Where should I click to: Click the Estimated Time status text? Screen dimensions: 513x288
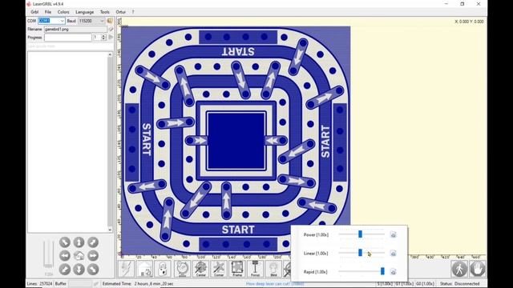(x=138, y=284)
